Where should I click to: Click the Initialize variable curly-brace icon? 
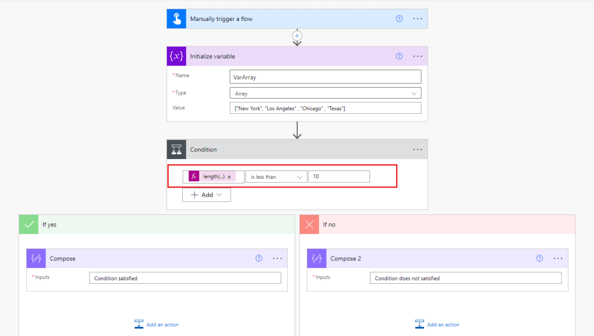click(176, 56)
